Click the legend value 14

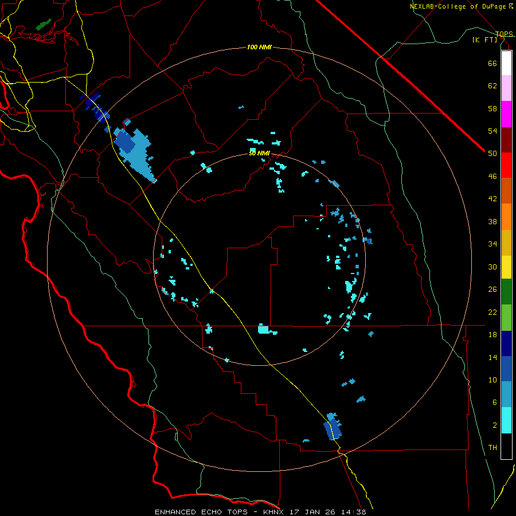coord(492,357)
